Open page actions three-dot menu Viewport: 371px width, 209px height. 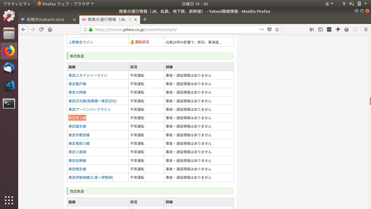pos(262,29)
